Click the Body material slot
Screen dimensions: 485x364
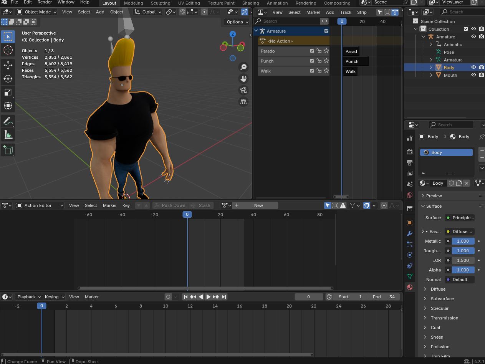tap(447, 152)
